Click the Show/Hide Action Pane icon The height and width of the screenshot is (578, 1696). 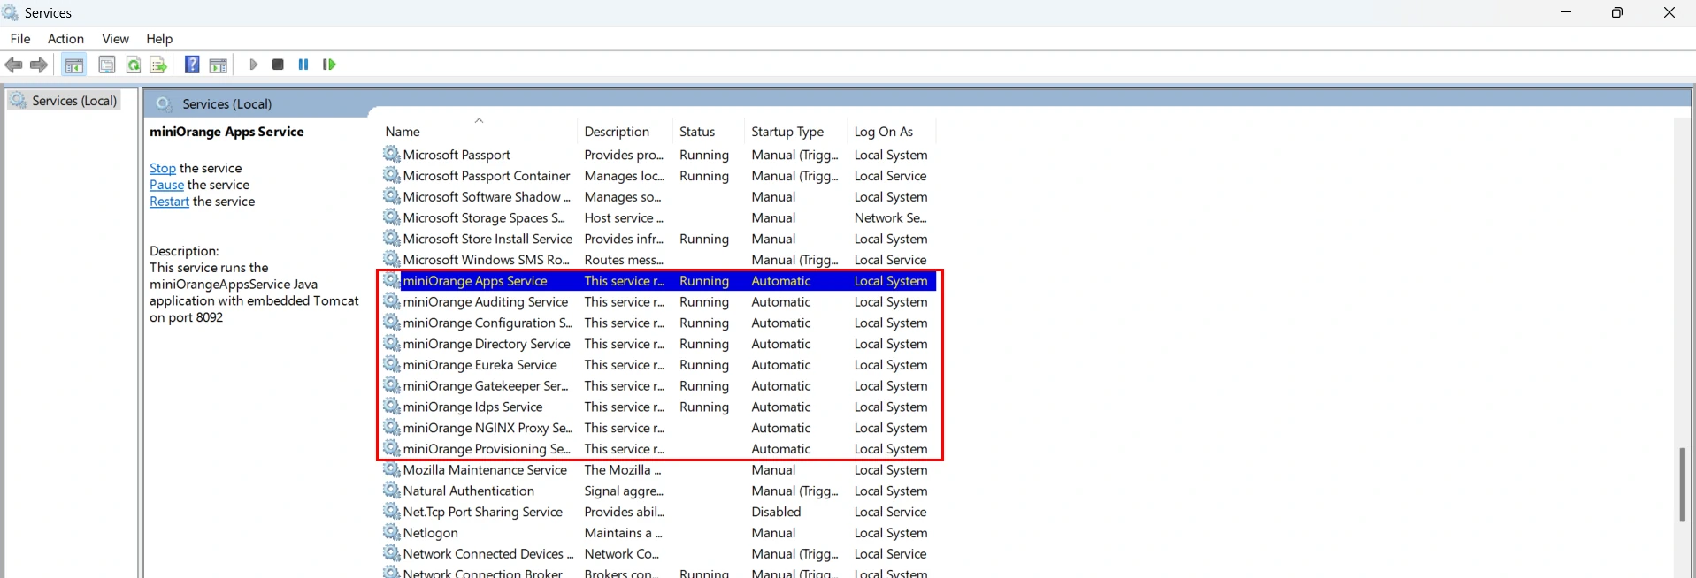tap(219, 65)
